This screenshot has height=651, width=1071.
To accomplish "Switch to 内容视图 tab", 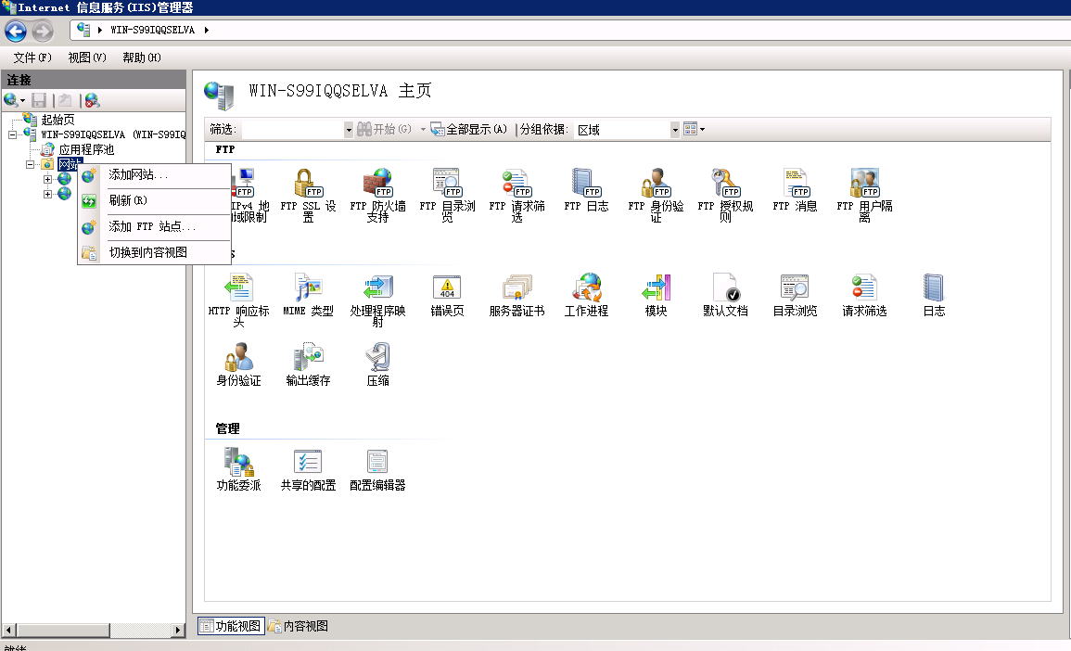I will coord(297,626).
